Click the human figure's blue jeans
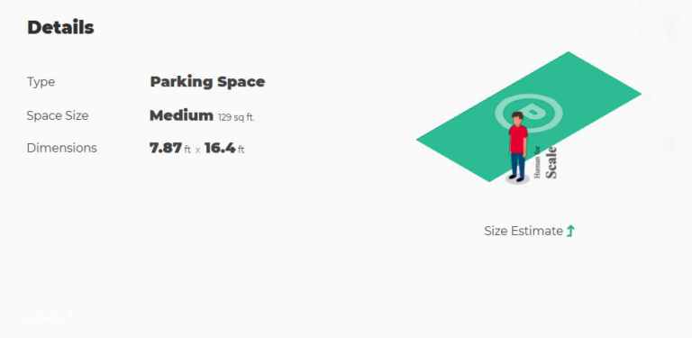The image size is (692, 338). 518,165
